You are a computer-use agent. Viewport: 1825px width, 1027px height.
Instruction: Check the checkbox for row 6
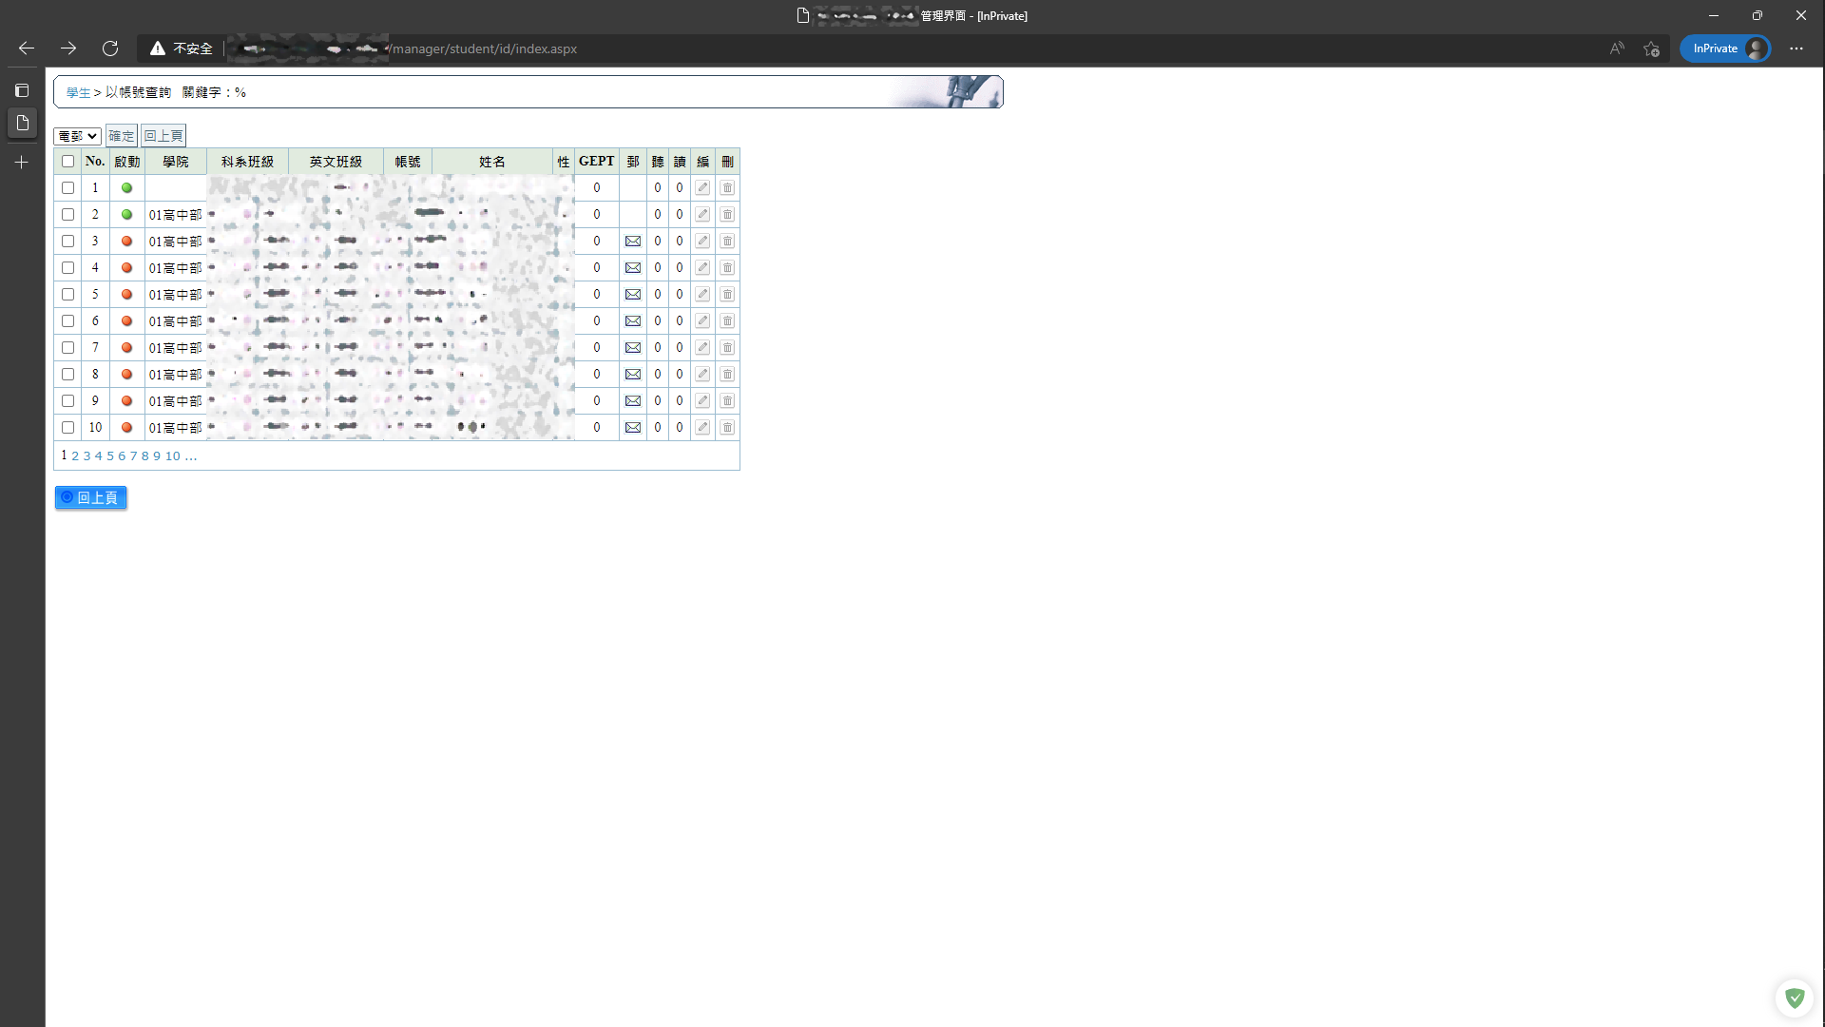tap(67, 321)
